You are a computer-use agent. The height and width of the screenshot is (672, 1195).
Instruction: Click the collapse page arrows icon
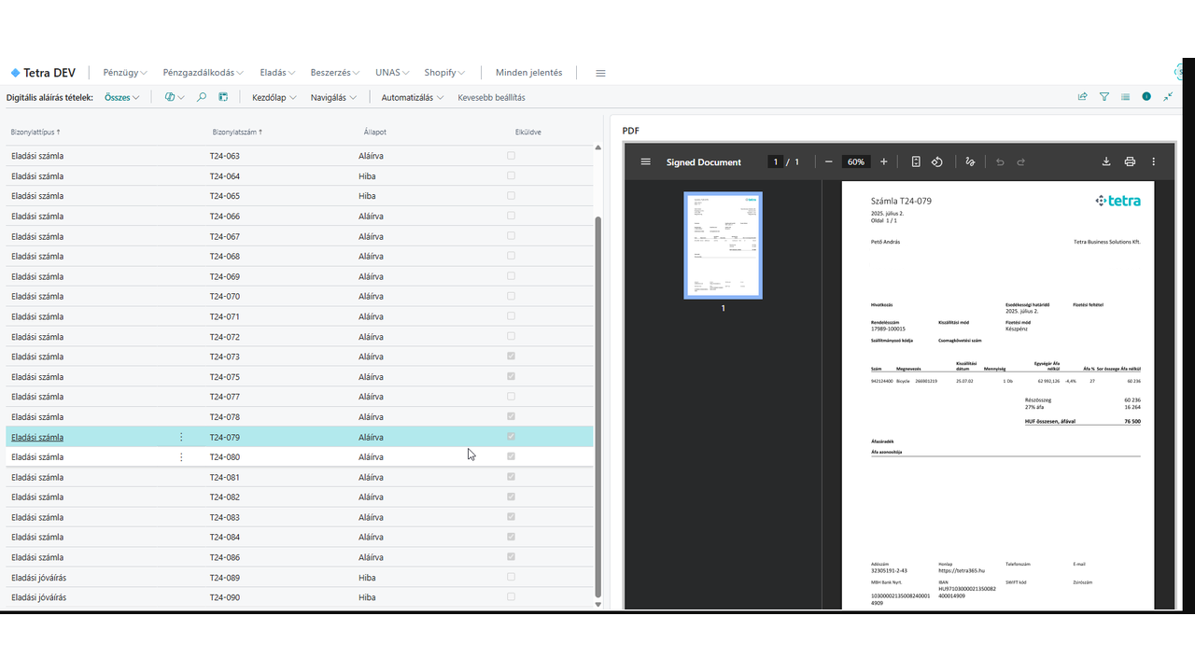tap(1168, 97)
